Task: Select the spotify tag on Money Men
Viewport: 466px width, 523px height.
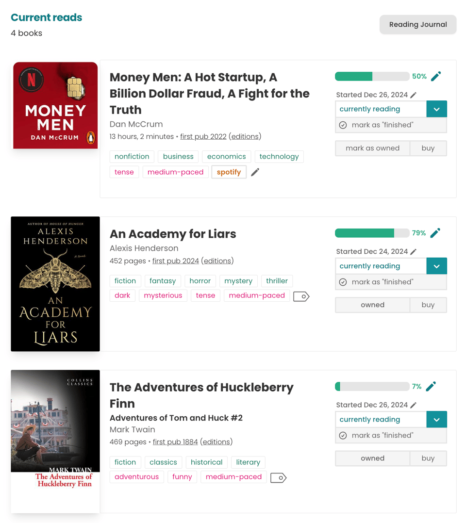Action: [229, 172]
